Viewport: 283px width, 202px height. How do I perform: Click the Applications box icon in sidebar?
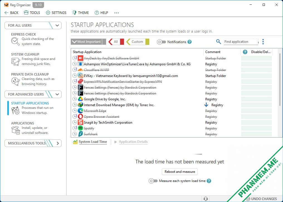(x=16, y=130)
